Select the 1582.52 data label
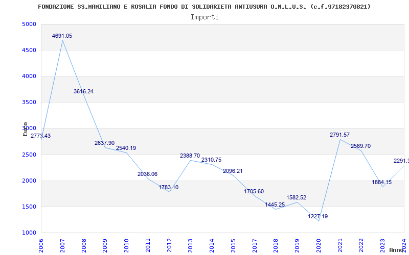The height and width of the screenshot is (255, 409). tap(297, 197)
